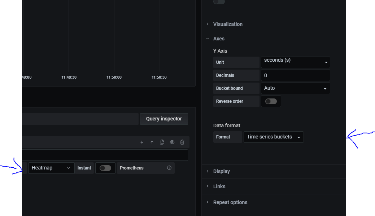Expand the Display section
This screenshot has width=375, height=216.
click(221, 171)
